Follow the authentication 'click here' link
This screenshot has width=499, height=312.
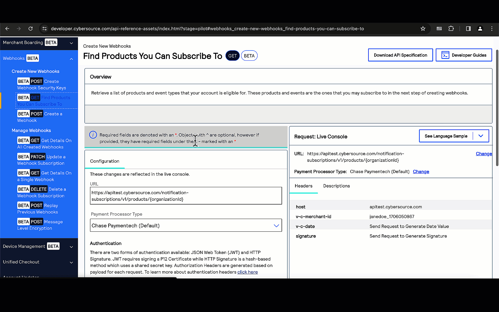[x=247, y=272]
